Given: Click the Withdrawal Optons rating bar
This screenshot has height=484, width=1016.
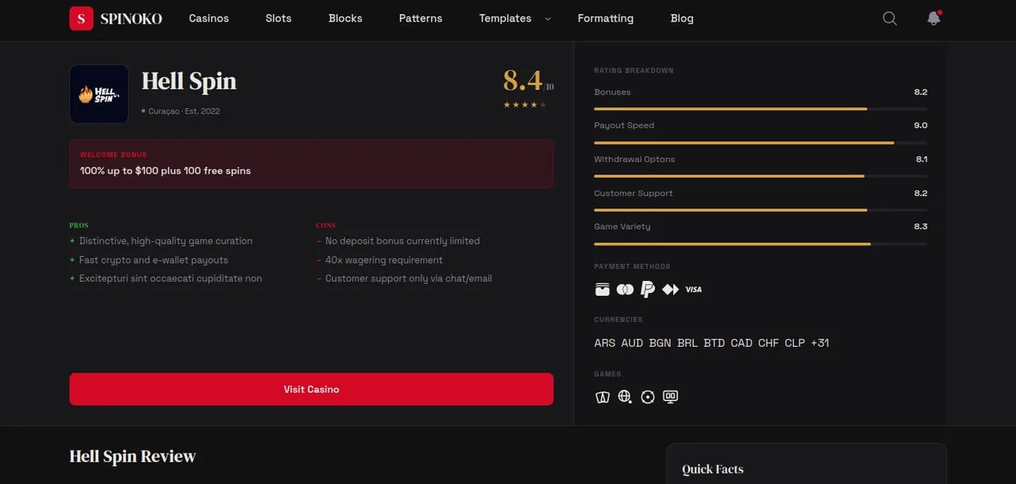Looking at the screenshot, I should (760, 176).
